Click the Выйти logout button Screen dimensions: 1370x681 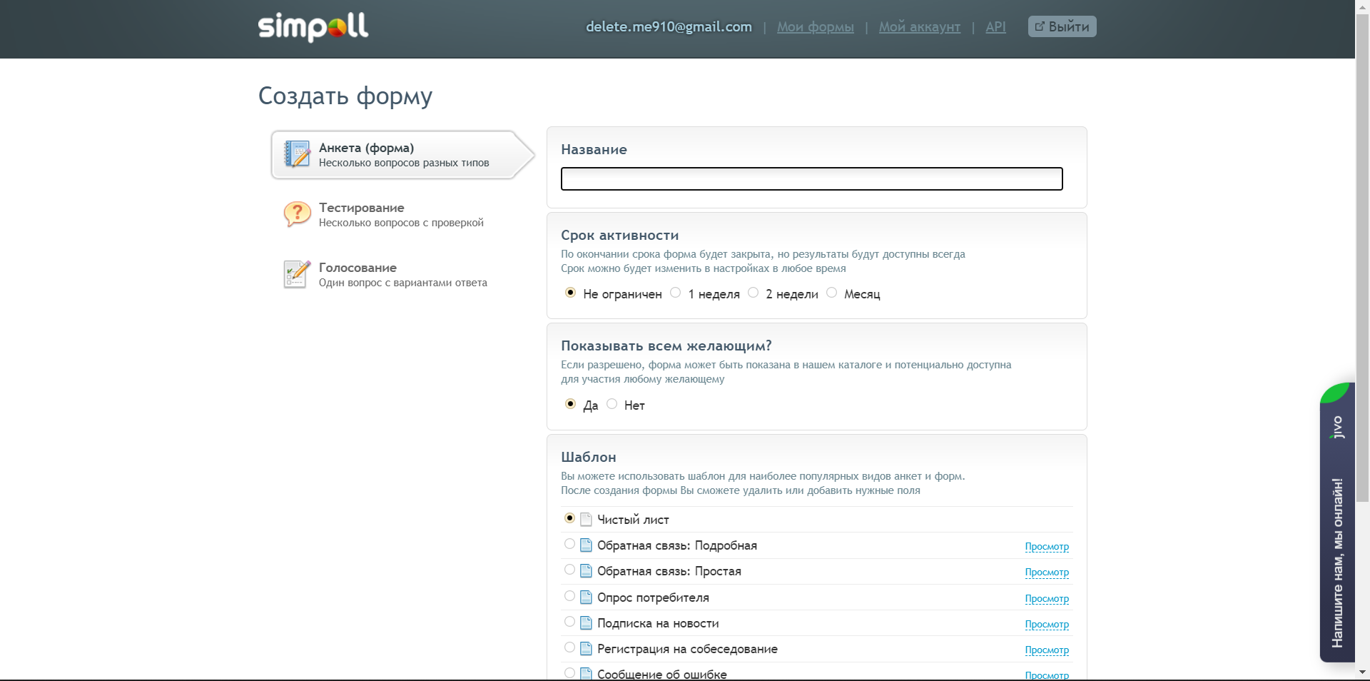coord(1062,26)
